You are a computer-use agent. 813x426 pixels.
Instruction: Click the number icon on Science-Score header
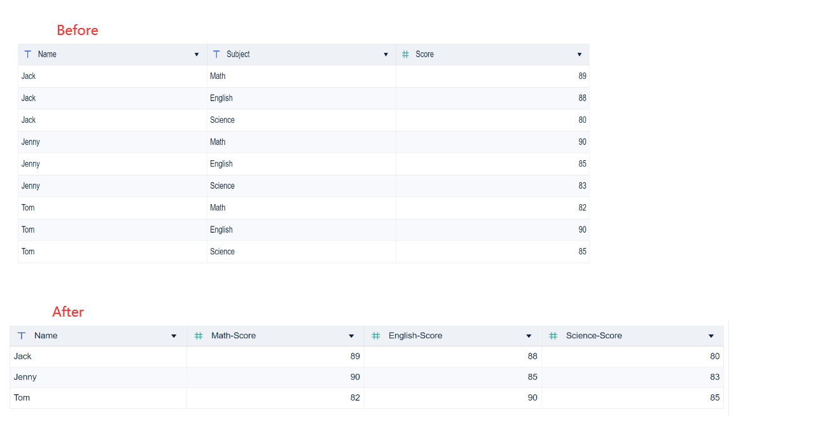pos(553,335)
